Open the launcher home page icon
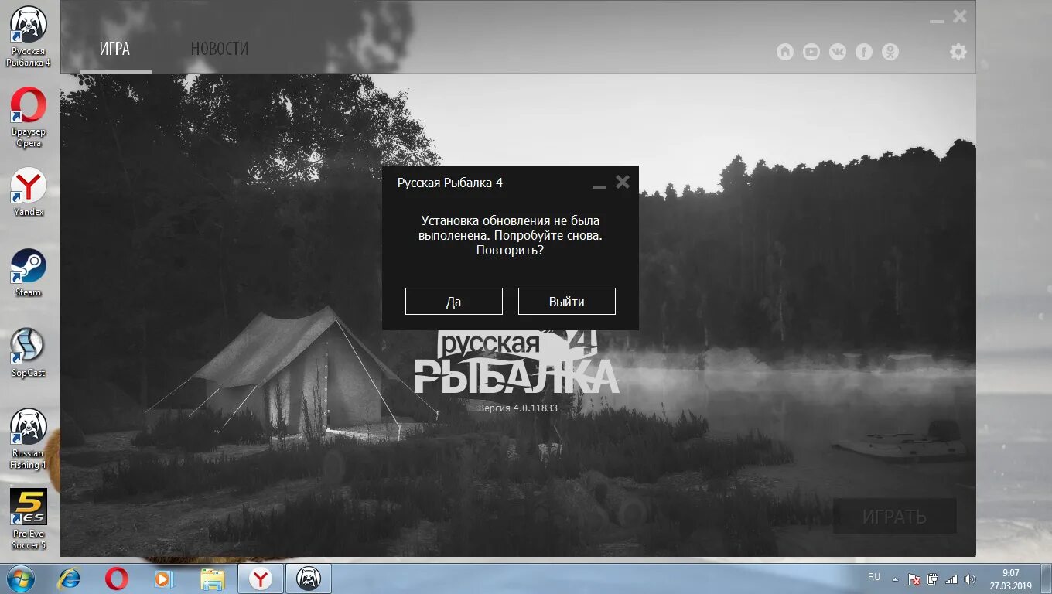 (785, 52)
